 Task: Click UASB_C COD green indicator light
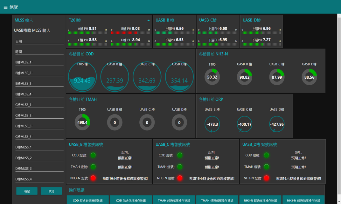[180, 155]
